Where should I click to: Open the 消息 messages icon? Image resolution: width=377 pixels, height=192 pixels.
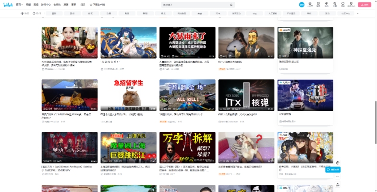pyautogui.click(x=318, y=4)
